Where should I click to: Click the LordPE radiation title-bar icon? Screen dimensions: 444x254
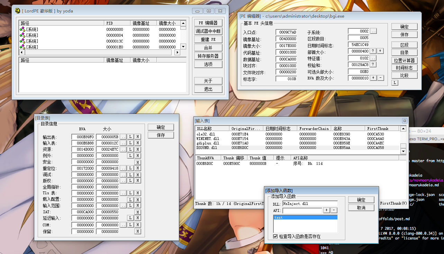pyautogui.click(x=18, y=11)
